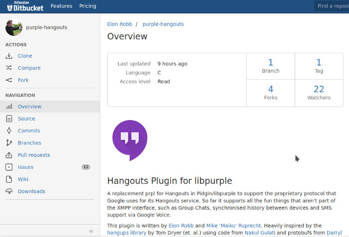This screenshot has height=237, width=349.
Task: Open the Fork action link
Action: pos(23,80)
